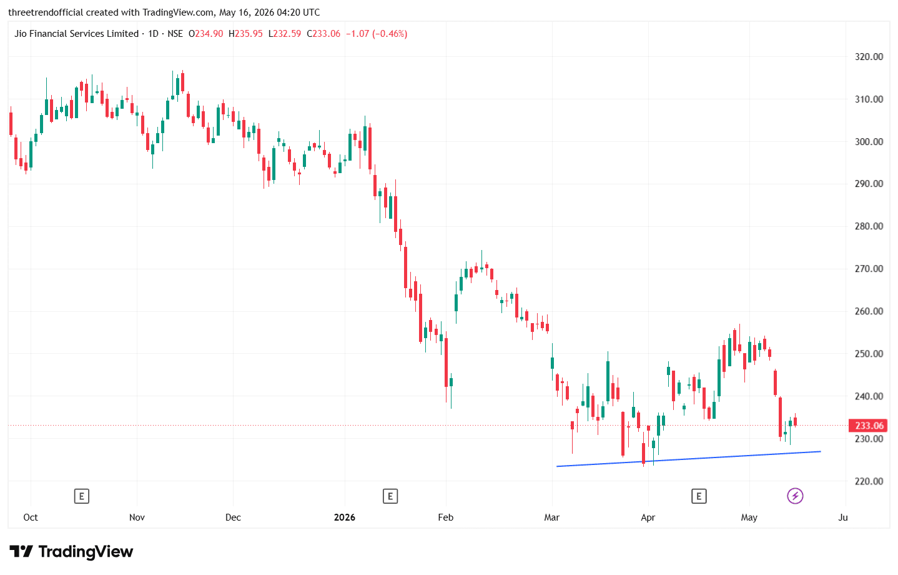Click the 230.00 price axis label
This screenshot has height=575, width=898.
coord(869,439)
